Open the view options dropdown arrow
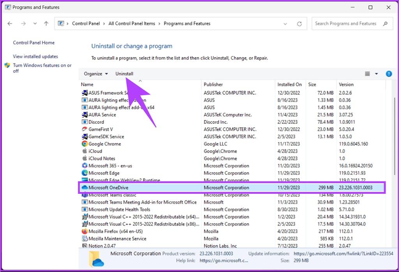Image resolution: width=399 pixels, height=272 pixels. [376, 74]
